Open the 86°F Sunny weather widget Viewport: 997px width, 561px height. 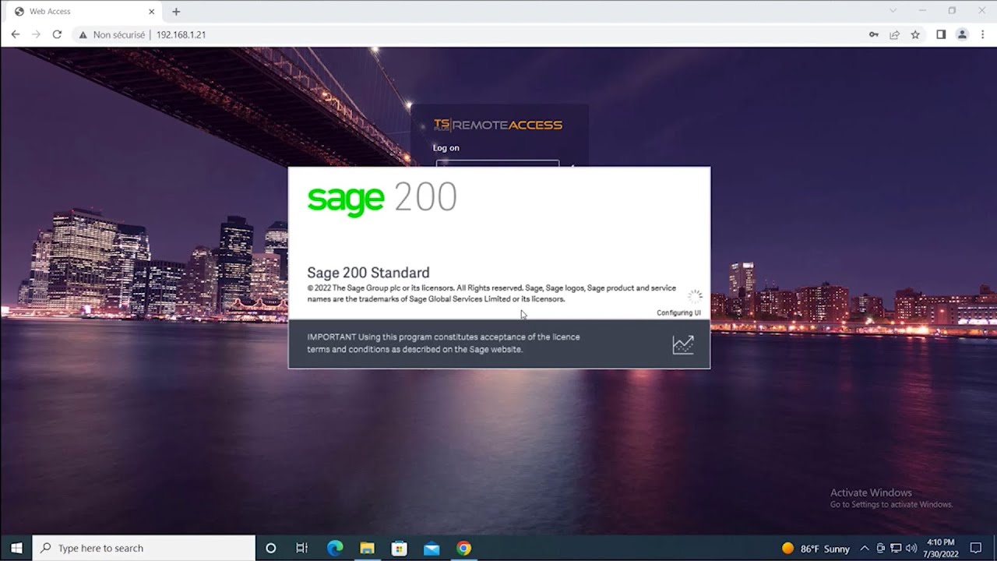pos(816,549)
